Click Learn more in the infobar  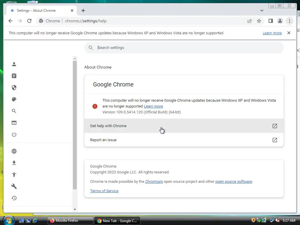pyautogui.click(x=272, y=33)
